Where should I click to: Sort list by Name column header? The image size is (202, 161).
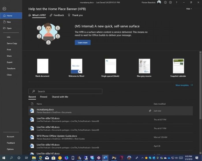(x=39, y=104)
